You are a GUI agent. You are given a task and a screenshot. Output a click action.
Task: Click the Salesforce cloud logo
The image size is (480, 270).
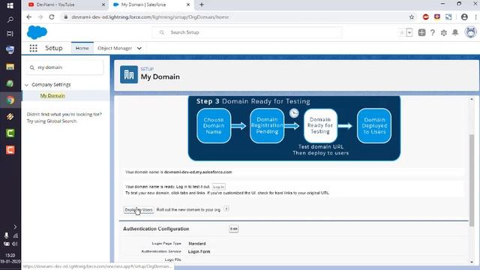click(x=37, y=32)
